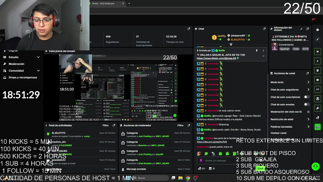This screenshot has width=323, height=182.
Task: Open Chrome from the taskbar
Action: [x=188, y=178]
